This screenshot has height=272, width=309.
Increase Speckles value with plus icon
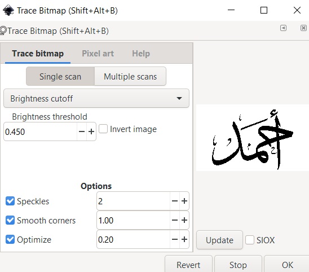pos(184,201)
